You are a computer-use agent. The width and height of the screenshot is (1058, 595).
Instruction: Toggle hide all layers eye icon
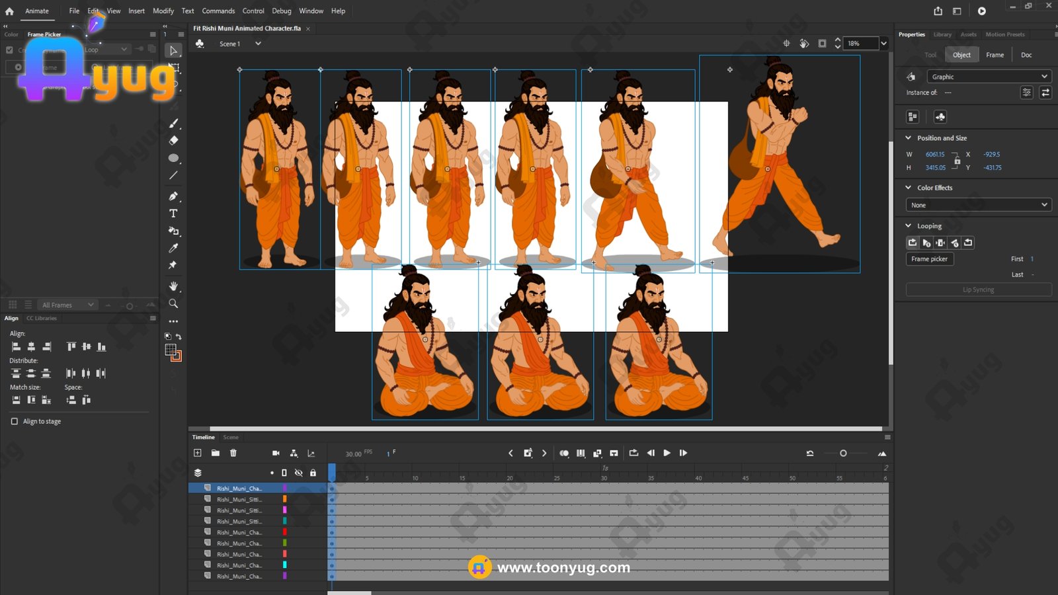[298, 473]
